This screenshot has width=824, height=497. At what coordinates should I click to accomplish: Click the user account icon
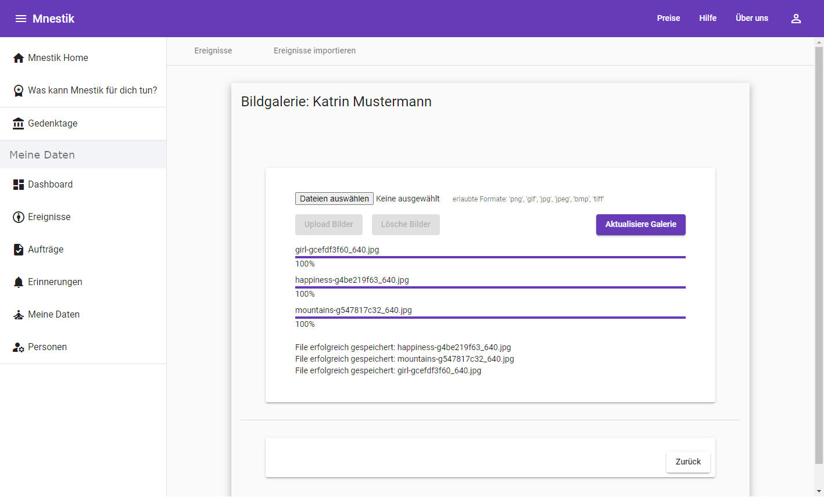pyautogui.click(x=796, y=19)
